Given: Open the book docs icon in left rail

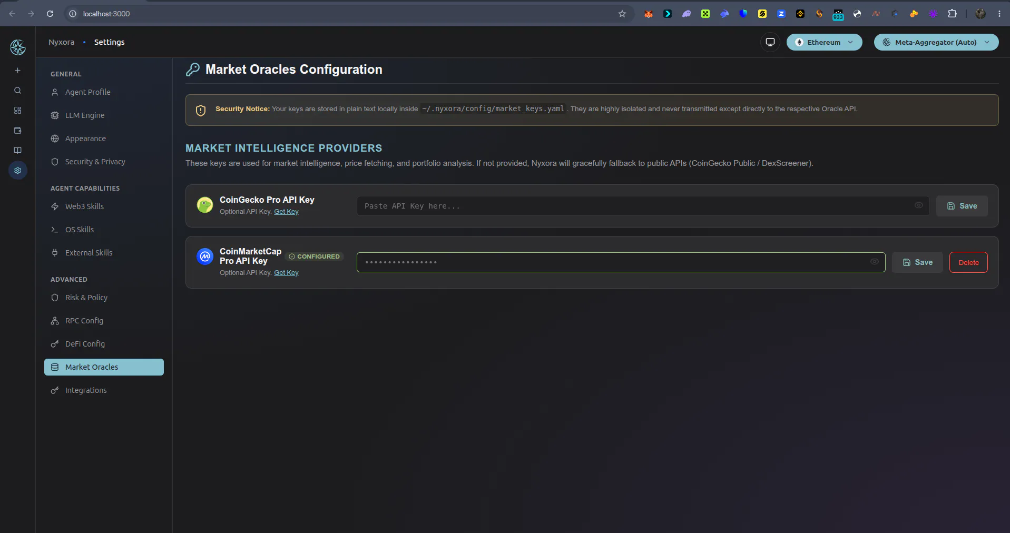Looking at the screenshot, I should (x=17, y=151).
